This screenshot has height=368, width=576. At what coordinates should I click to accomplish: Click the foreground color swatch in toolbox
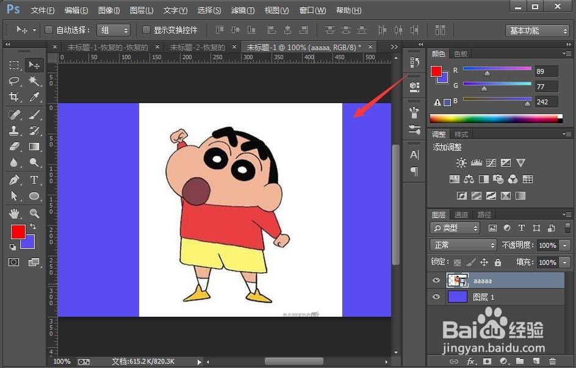pyautogui.click(x=18, y=232)
